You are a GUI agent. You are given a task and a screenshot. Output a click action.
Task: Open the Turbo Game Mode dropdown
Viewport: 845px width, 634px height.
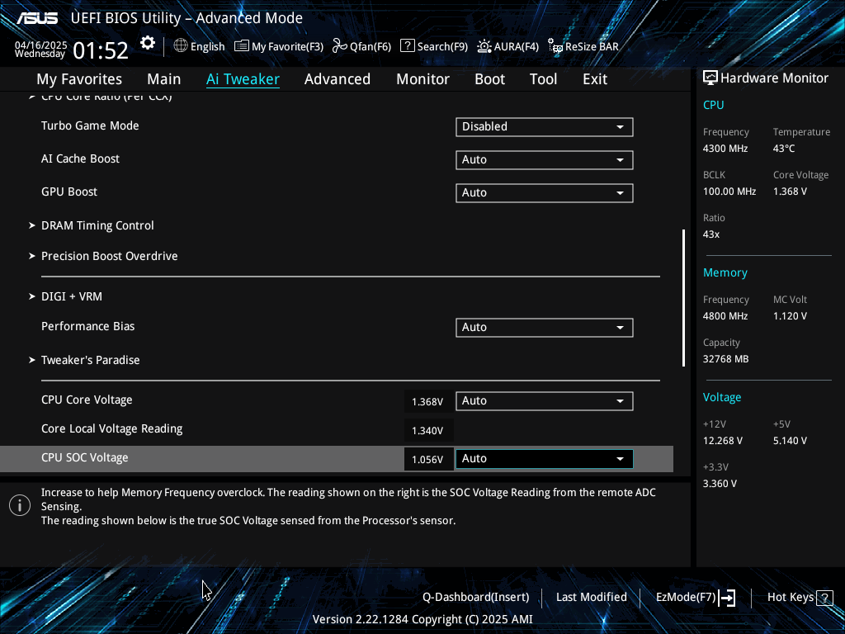click(x=545, y=126)
